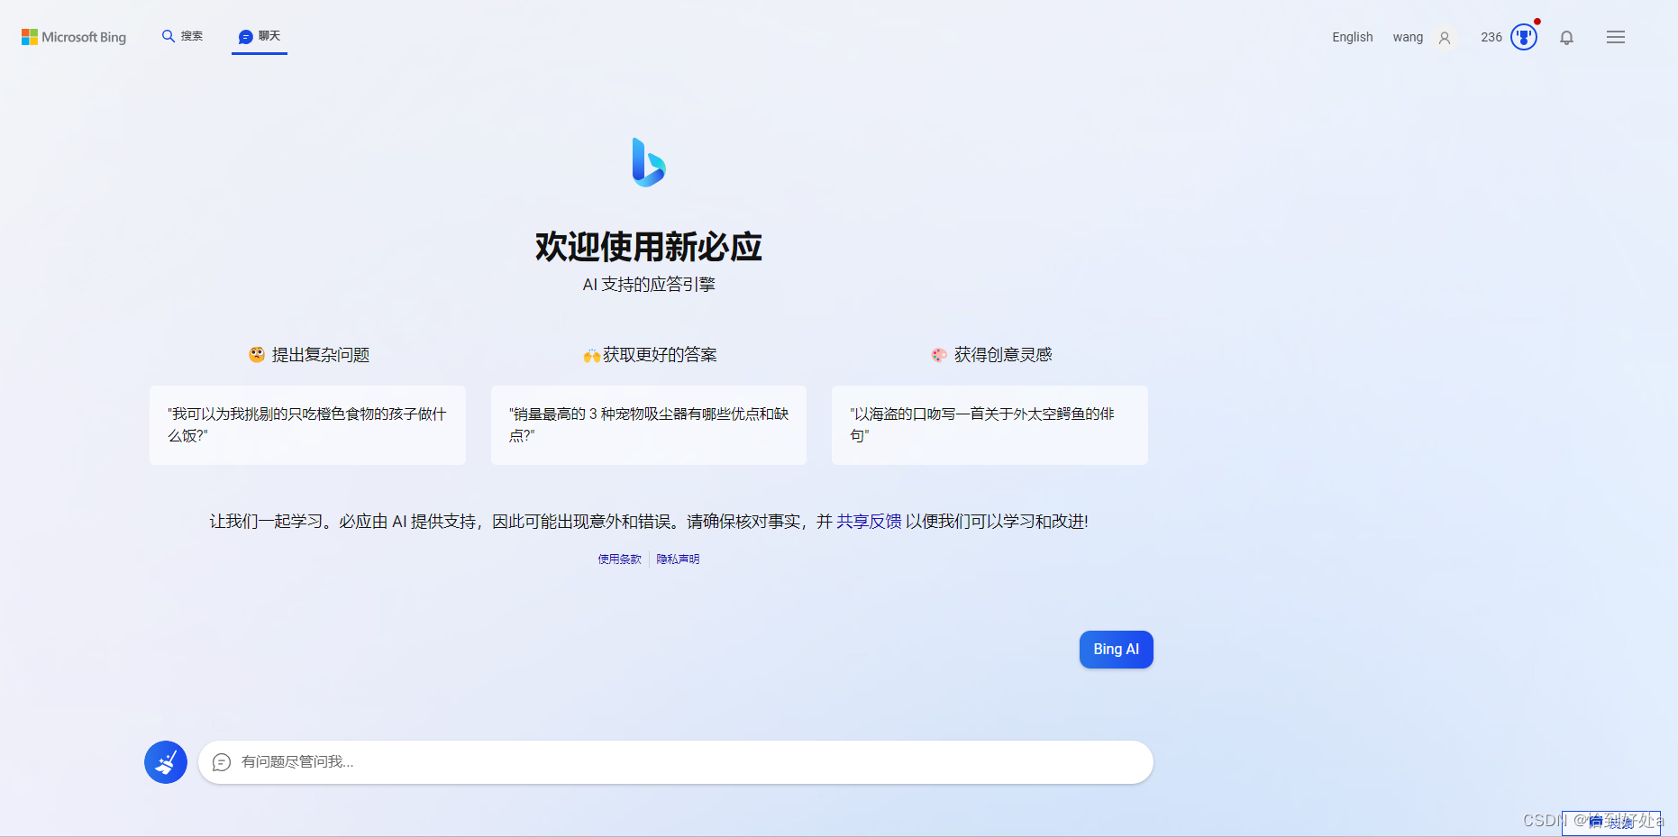Click the 提出复杂问题 heading

point(309,355)
